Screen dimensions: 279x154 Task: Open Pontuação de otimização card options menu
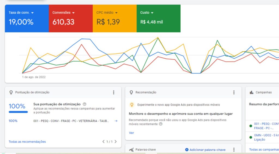click(x=114, y=92)
